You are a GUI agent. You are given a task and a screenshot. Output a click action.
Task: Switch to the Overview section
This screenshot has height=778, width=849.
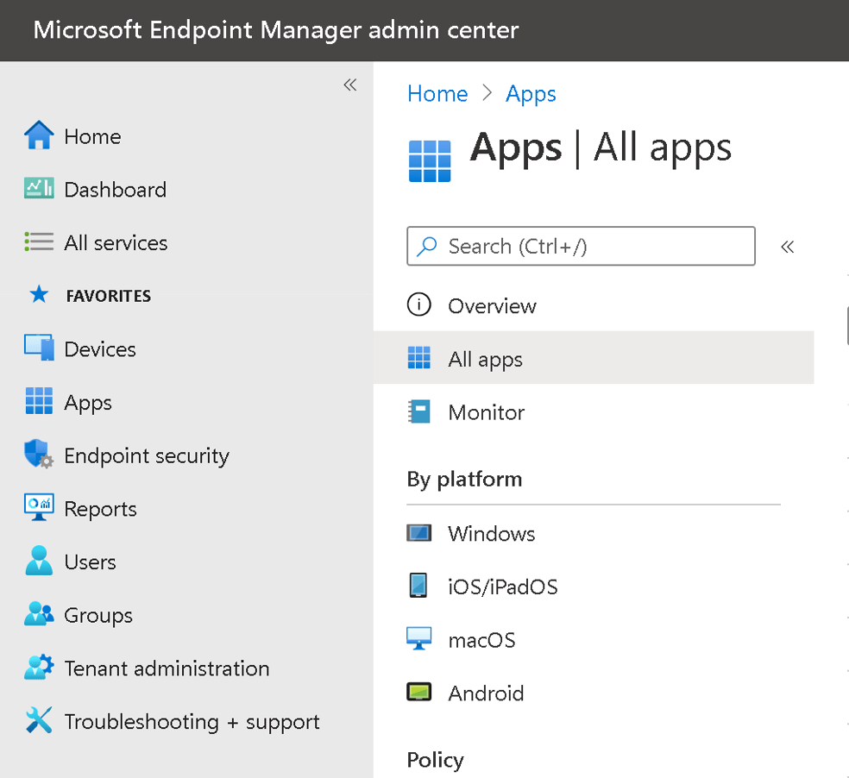click(x=492, y=305)
